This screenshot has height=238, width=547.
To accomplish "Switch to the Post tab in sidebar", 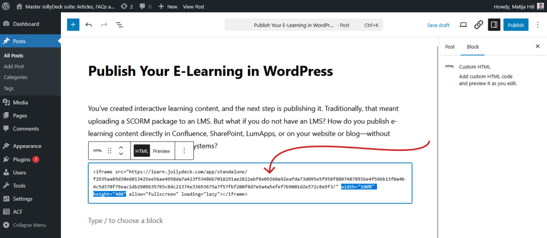I will click(450, 46).
